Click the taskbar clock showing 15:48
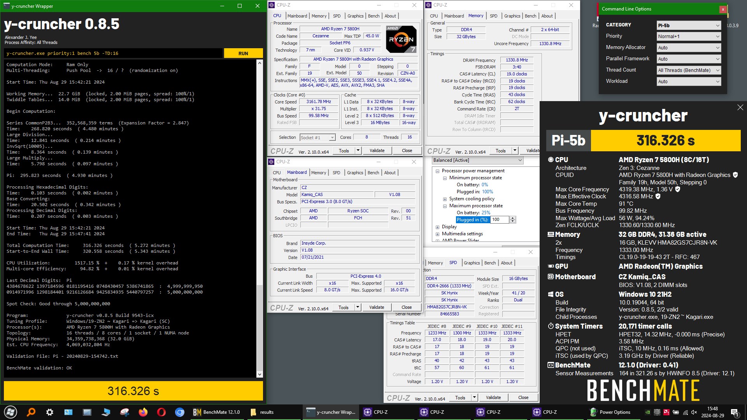This screenshot has height=420, width=747. (713, 412)
